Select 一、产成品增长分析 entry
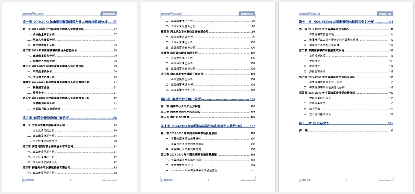The height and width of the screenshot is (194, 415). click(x=72, y=72)
